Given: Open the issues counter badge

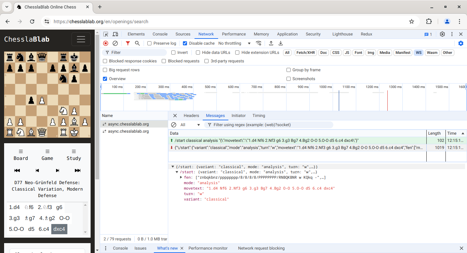Looking at the screenshot, I should click(428, 34).
